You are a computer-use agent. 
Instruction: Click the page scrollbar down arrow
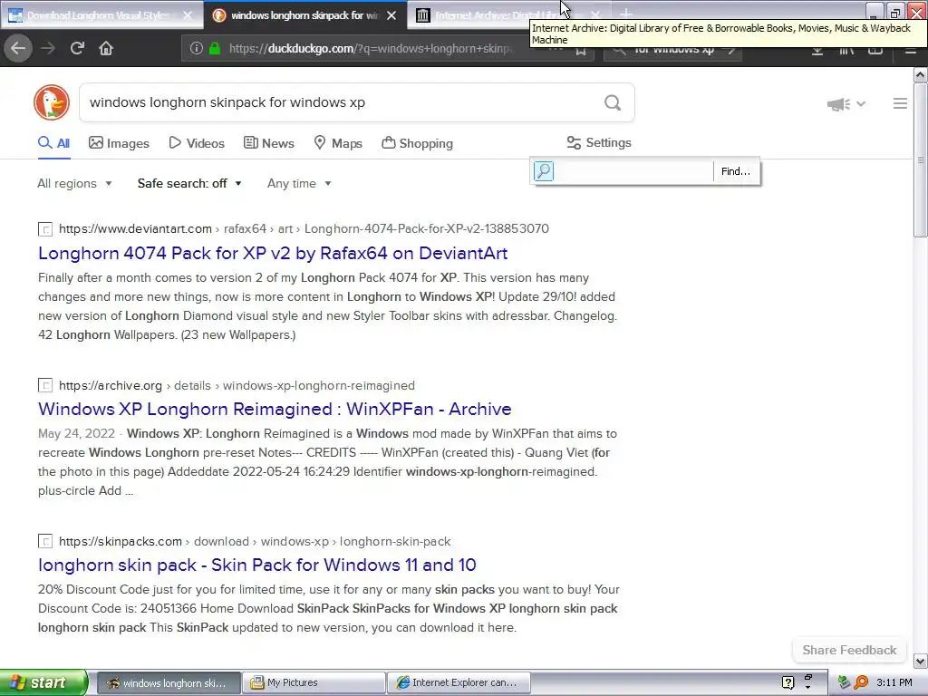click(921, 661)
